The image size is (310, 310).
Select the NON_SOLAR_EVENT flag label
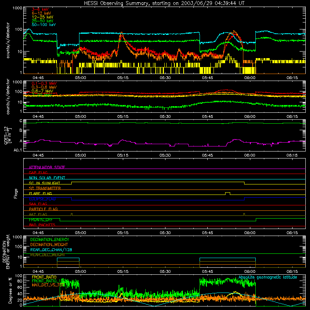[x=47, y=178]
